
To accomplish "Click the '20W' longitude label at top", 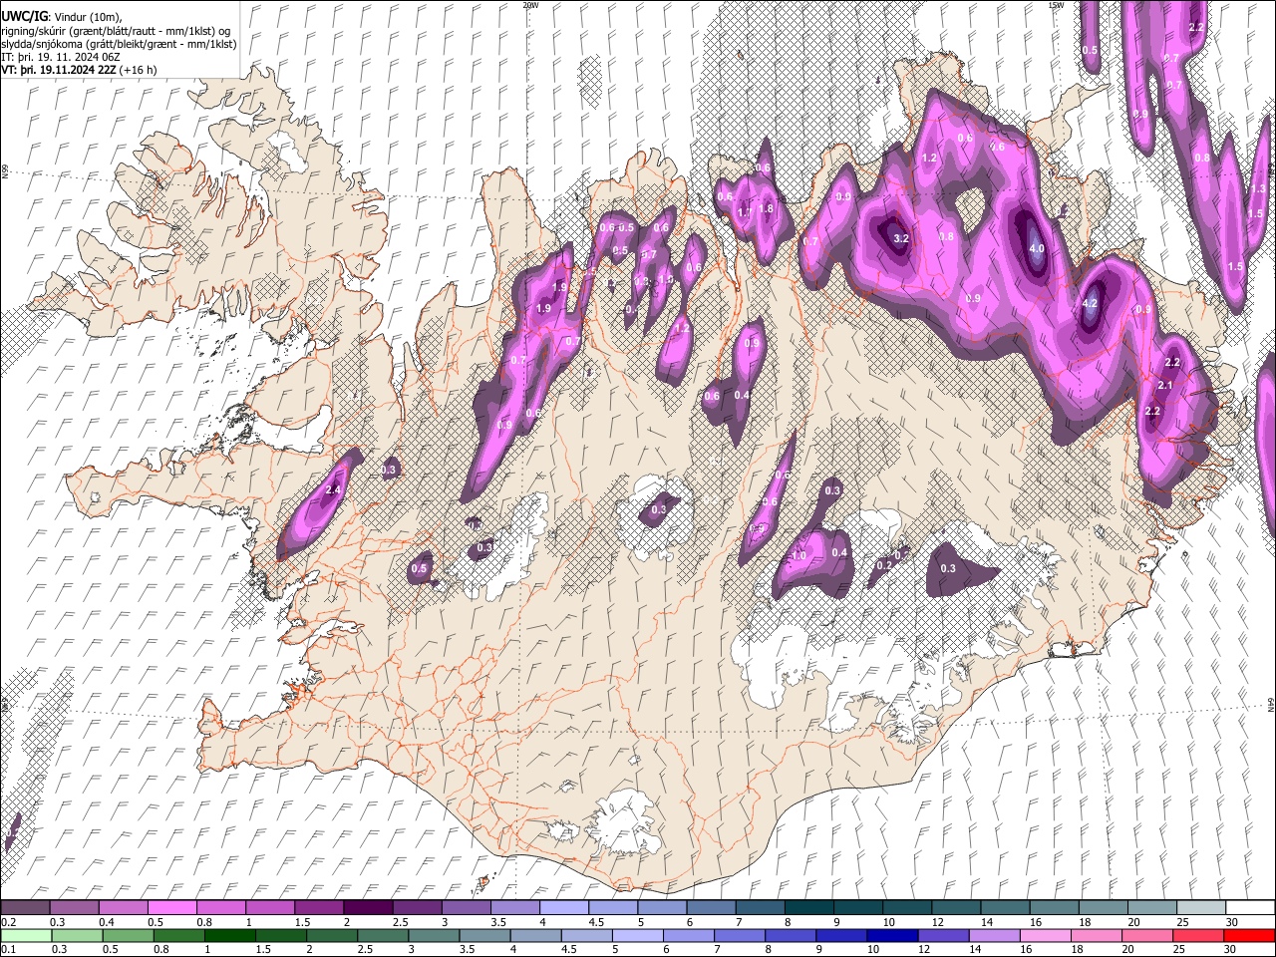I will (530, 5).
